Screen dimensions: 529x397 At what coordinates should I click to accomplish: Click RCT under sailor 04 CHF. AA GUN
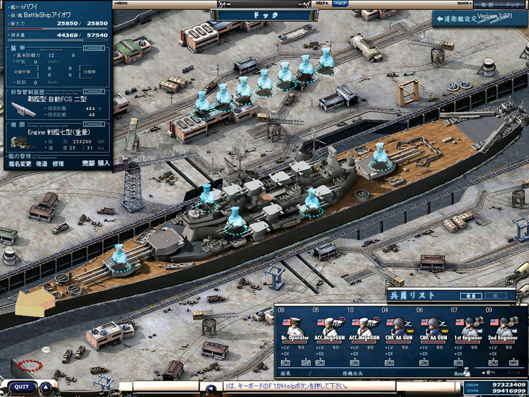click(389, 363)
